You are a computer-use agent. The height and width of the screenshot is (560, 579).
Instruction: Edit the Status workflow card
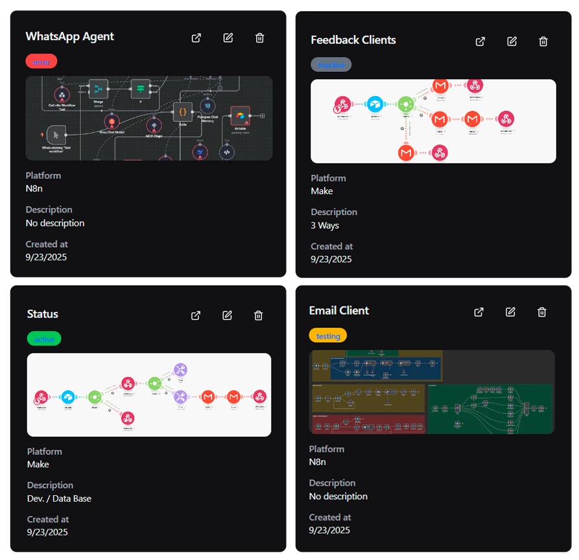(x=228, y=316)
